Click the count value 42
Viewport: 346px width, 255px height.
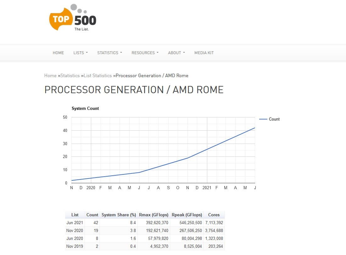[x=96, y=223]
